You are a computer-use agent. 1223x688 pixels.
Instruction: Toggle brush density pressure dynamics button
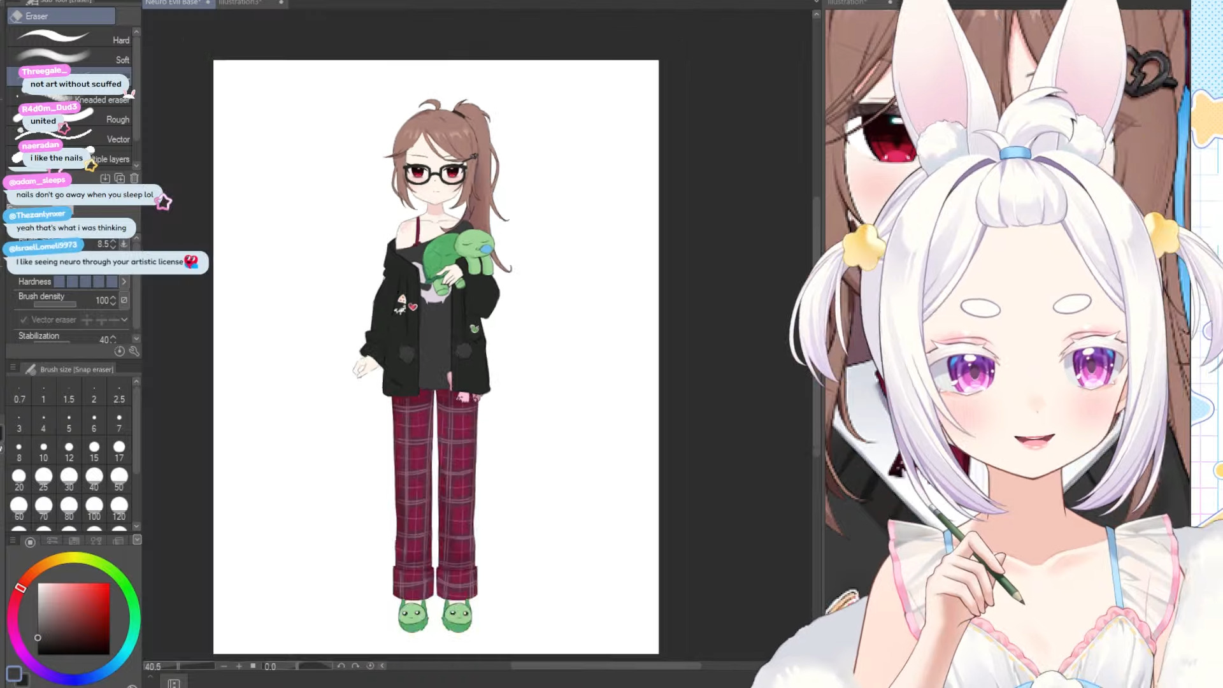pos(124,300)
